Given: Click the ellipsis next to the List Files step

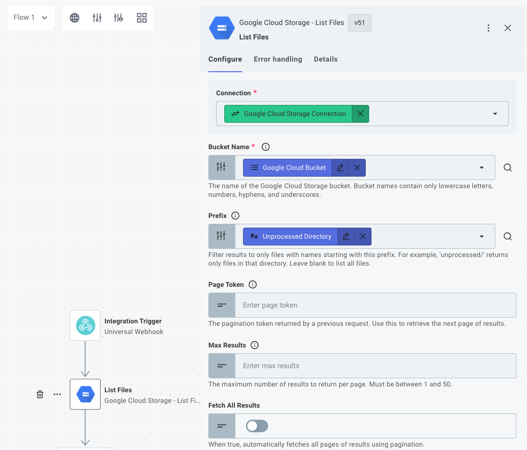Looking at the screenshot, I should pos(57,394).
